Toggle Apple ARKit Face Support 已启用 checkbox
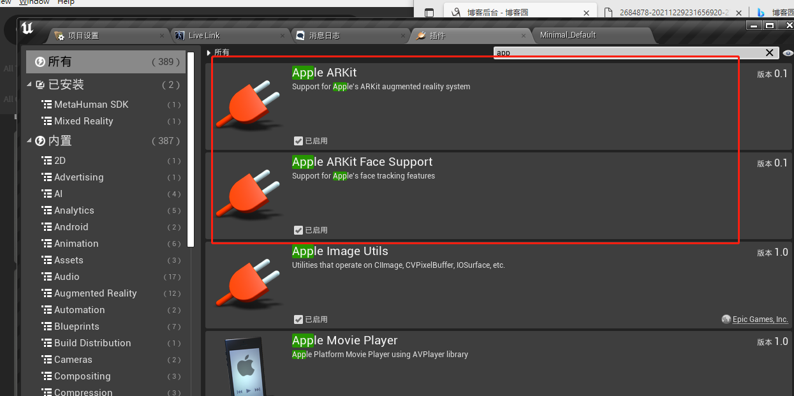 (x=298, y=230)
